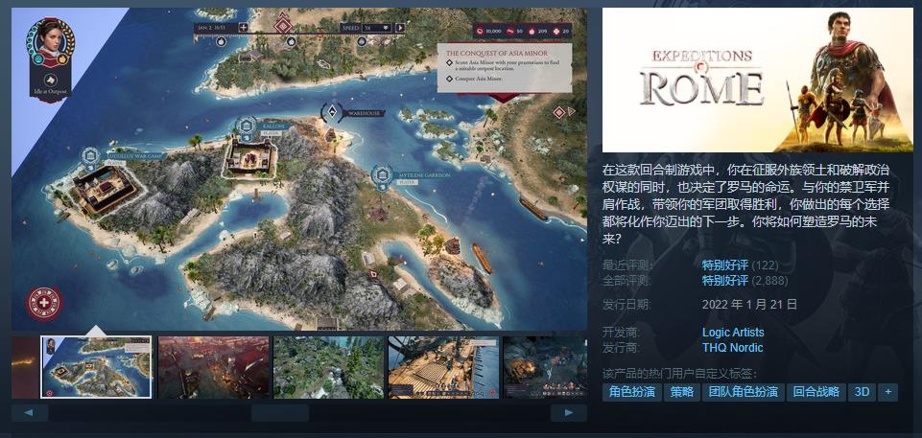This screenshot has height=438, width=922.
Task: Open the 3x speed dropdown in game screenshot
Action: [377, 28]
